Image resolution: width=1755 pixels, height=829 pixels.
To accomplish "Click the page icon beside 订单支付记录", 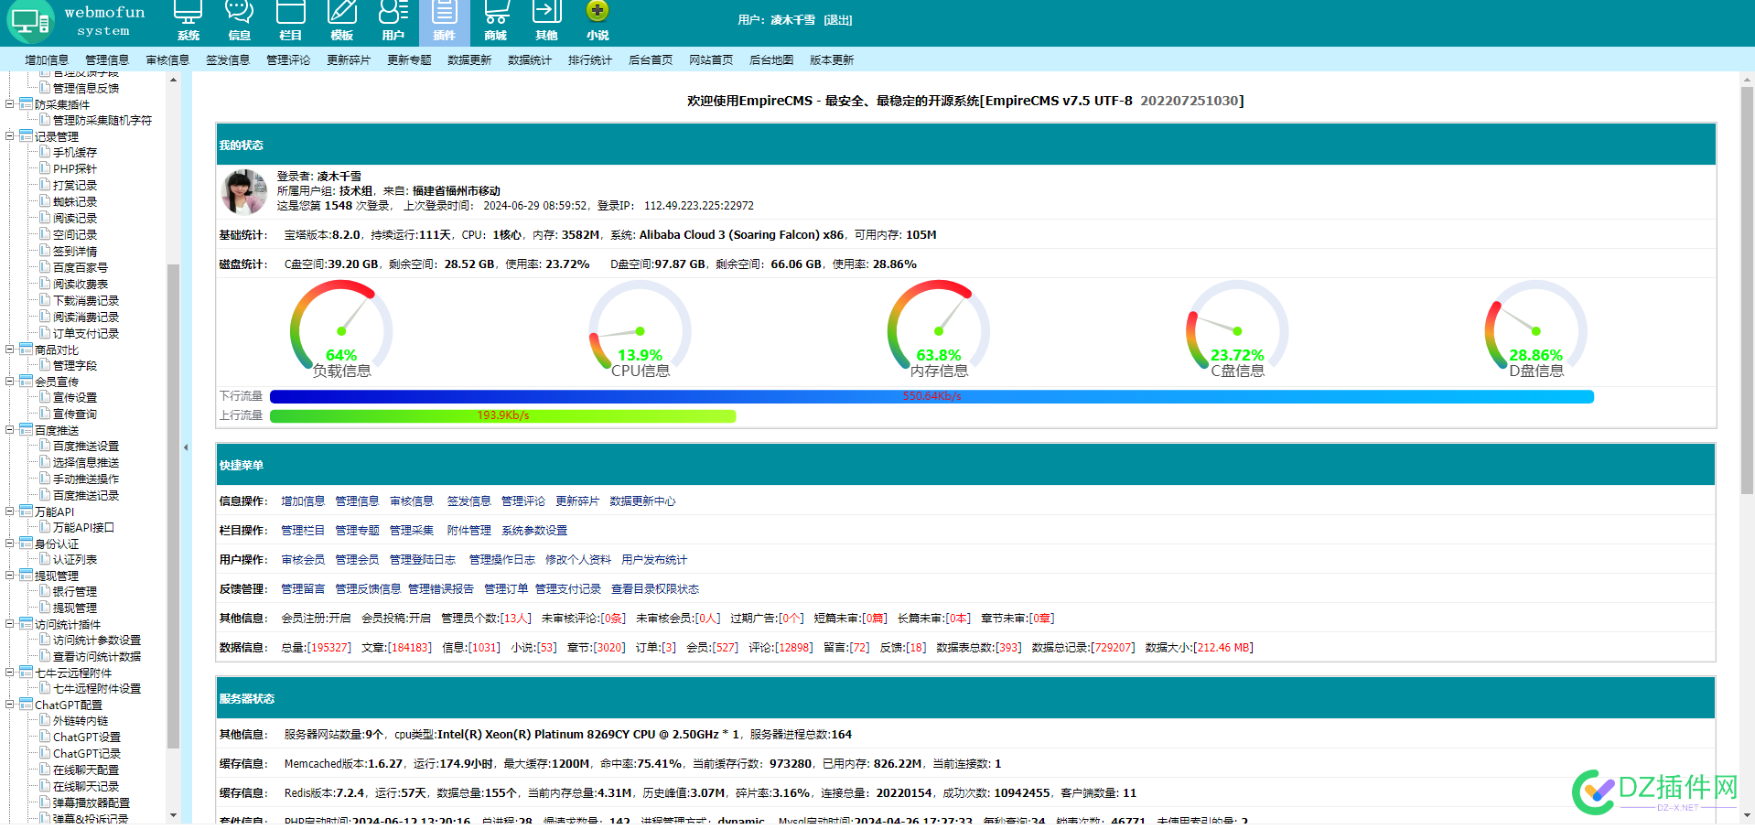I will [x=45, y=333].
